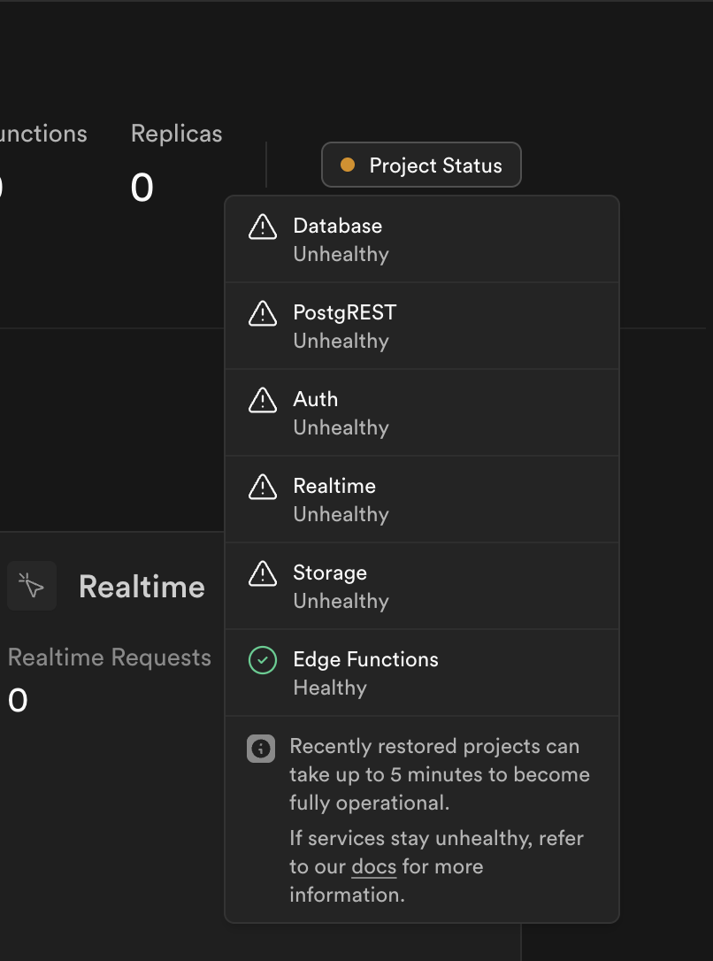713x961 pixels.
Task: Select the PostgREST service label
Action: pos(345,312)
